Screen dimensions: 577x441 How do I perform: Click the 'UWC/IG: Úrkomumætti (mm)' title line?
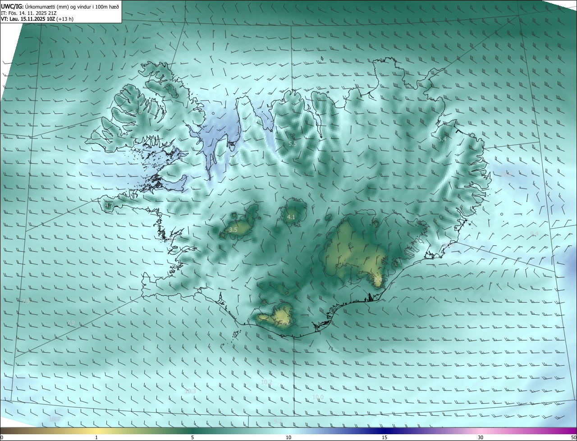tap(60, 6)
